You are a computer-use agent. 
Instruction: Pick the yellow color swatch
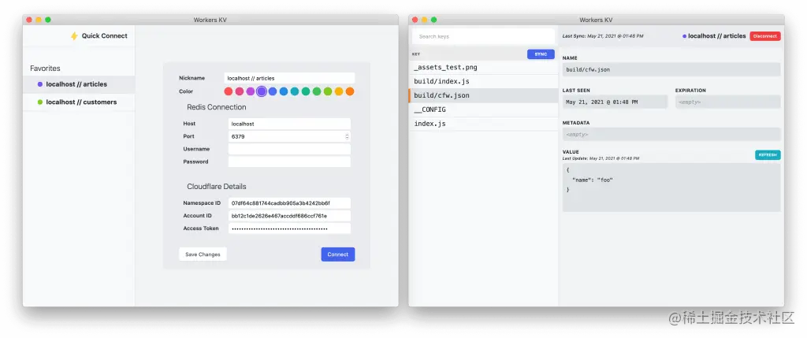(x=339, y=91)
